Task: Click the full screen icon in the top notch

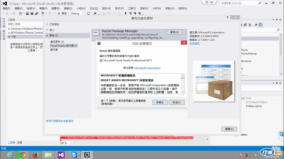Action: [207, 2]
